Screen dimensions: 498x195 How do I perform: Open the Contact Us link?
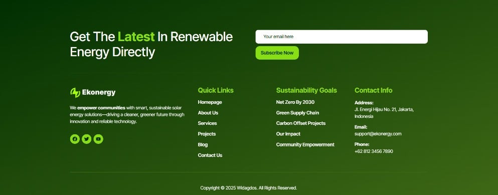pos(210,155)
